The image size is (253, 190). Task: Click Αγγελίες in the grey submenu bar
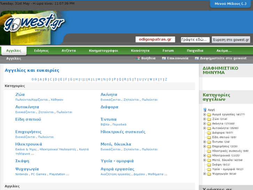point(14,58)
